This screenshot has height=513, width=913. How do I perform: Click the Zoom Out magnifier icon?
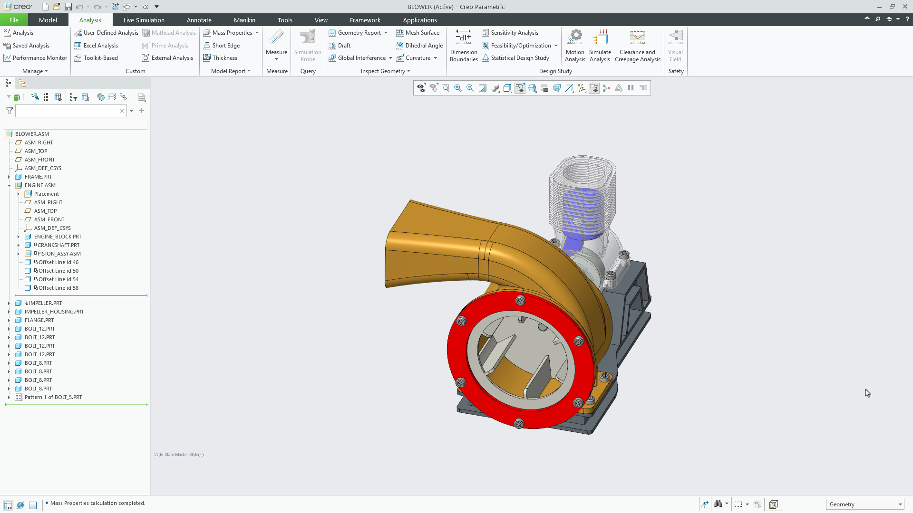pos(470,88)
